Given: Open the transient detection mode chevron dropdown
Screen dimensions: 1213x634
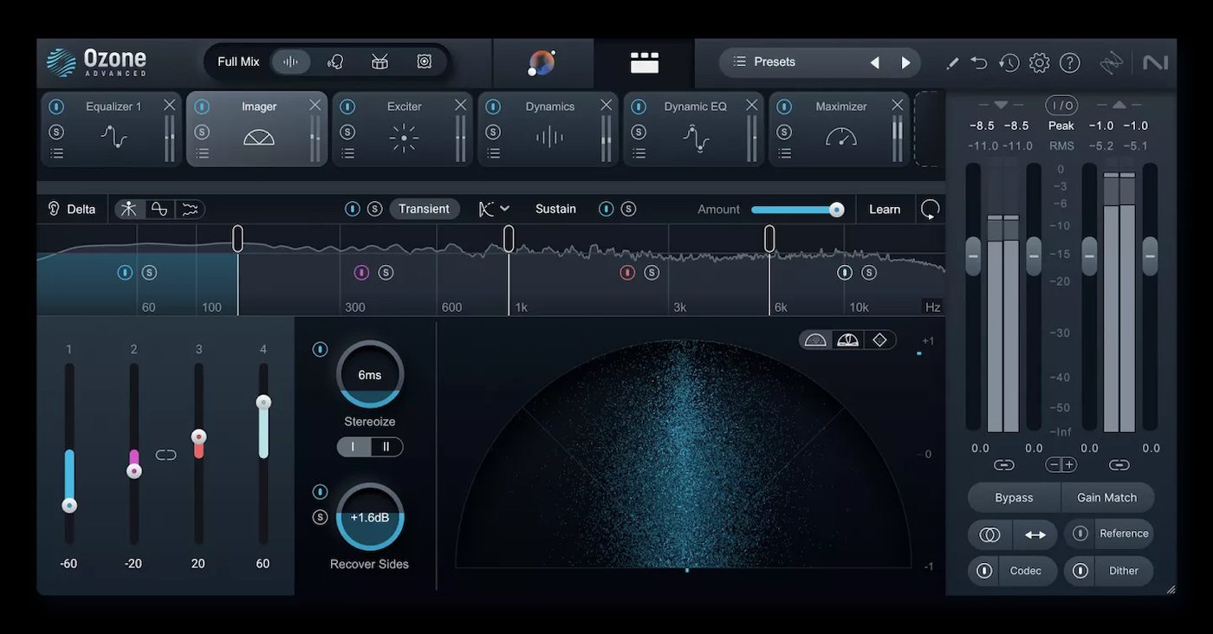Looking at the screenshot, I should point(503,209).
